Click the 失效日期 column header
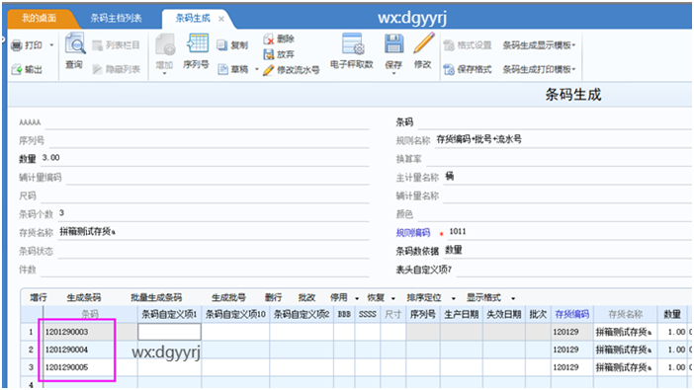The width and height of the screenshot is (694, 390). pyautogui.click(x=504, y=314)
